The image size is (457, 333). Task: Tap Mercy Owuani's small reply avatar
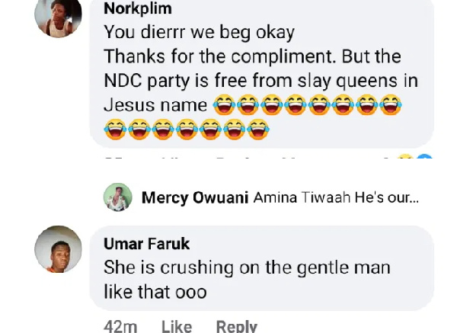point(117,197)
